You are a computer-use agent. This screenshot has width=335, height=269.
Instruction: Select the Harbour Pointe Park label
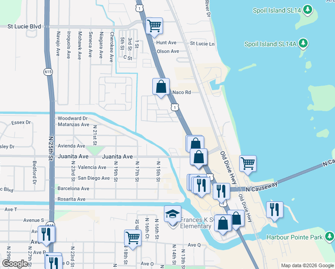point(294,237)
